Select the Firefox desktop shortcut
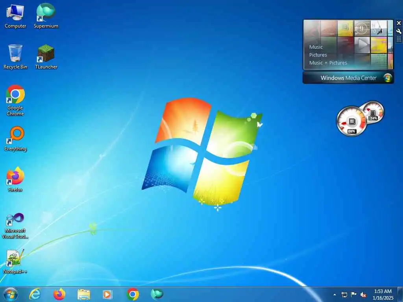The height and width of the screenshot is (302, 403). pyautogui.click(x=15, y=179)
